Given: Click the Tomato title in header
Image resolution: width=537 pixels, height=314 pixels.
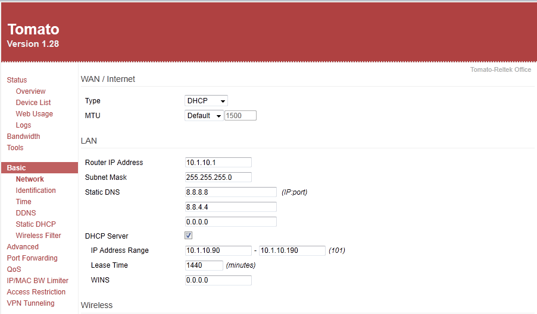Looking at the screenshot, I should (x=33, y=29).
